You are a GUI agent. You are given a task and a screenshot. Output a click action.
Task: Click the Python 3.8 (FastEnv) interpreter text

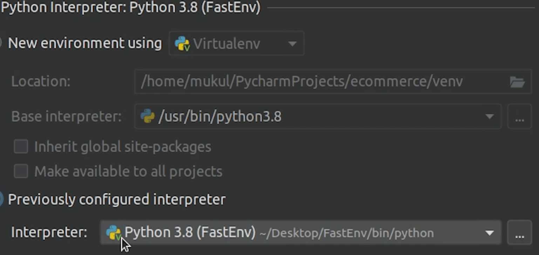pyautogui.click(x=190, y=232)
